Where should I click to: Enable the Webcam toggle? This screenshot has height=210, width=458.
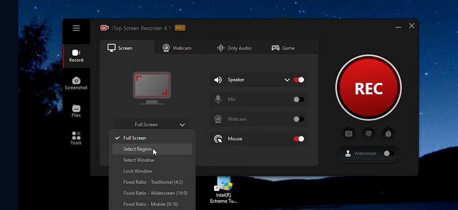point(299,119)
